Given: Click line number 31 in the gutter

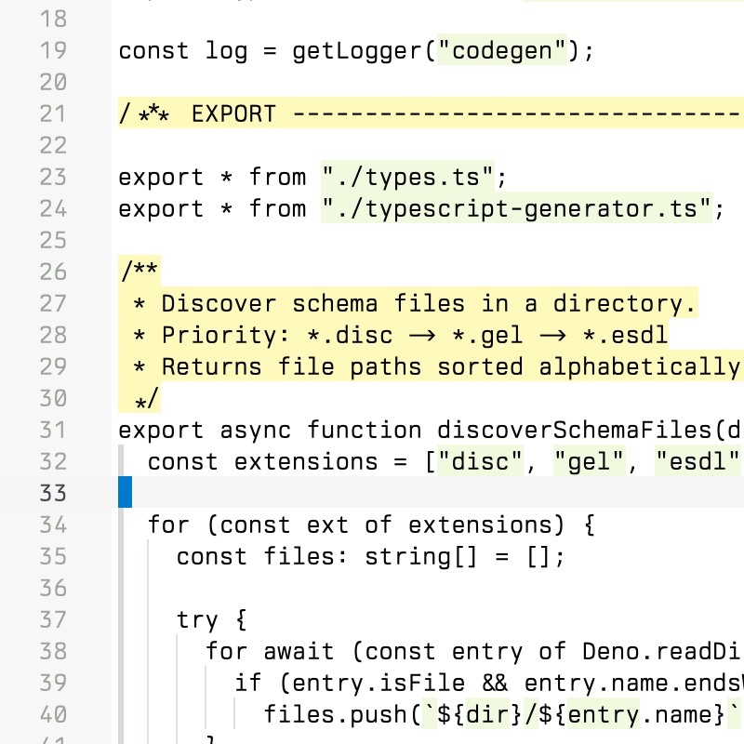Looking at the screenshot, I should [53, 430].
